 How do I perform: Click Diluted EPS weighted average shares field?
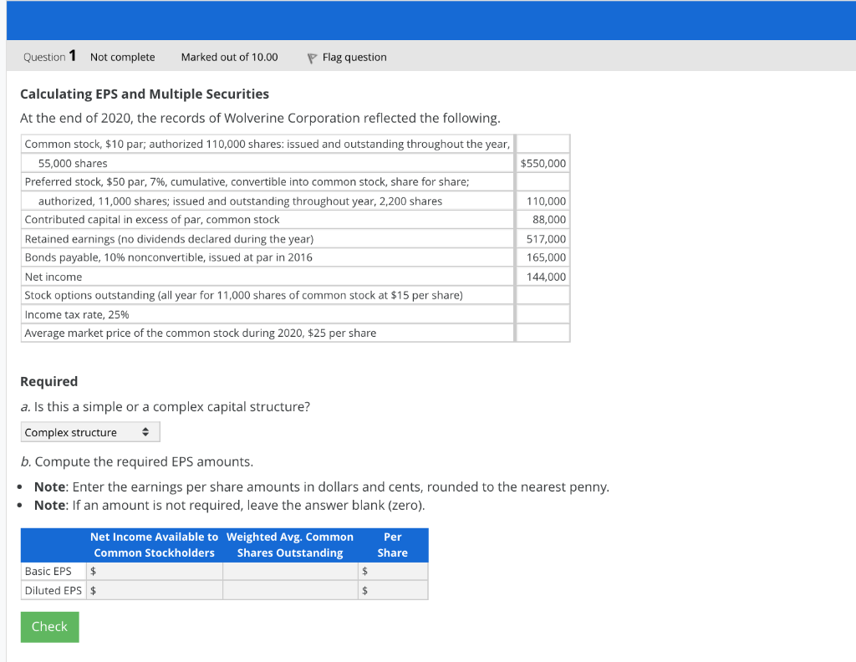[290, 590]
